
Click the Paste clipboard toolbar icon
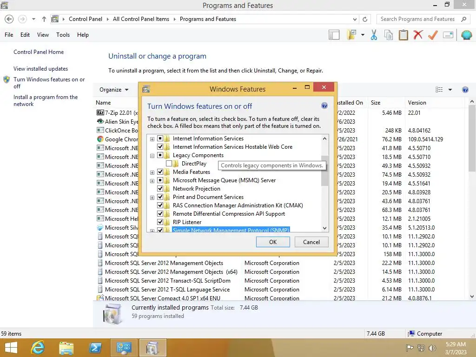click(x=403, y=35)
